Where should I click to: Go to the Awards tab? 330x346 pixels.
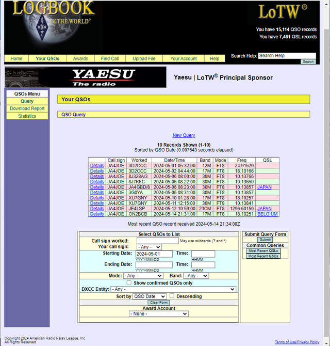click(80, 58)
